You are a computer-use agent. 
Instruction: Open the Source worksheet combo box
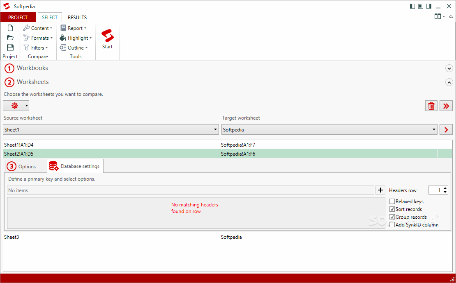coord(111,129)
